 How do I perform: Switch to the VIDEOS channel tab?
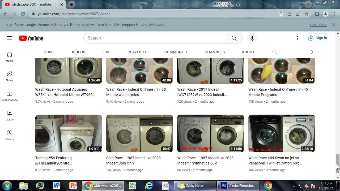[78, 52]
